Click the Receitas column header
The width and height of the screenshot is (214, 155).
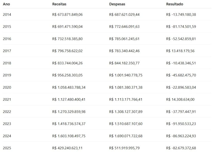(x=59, y=4)
